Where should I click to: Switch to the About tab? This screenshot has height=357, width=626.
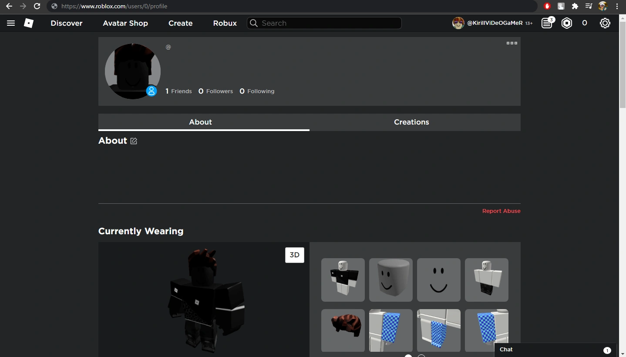click(x=204, y=122)
